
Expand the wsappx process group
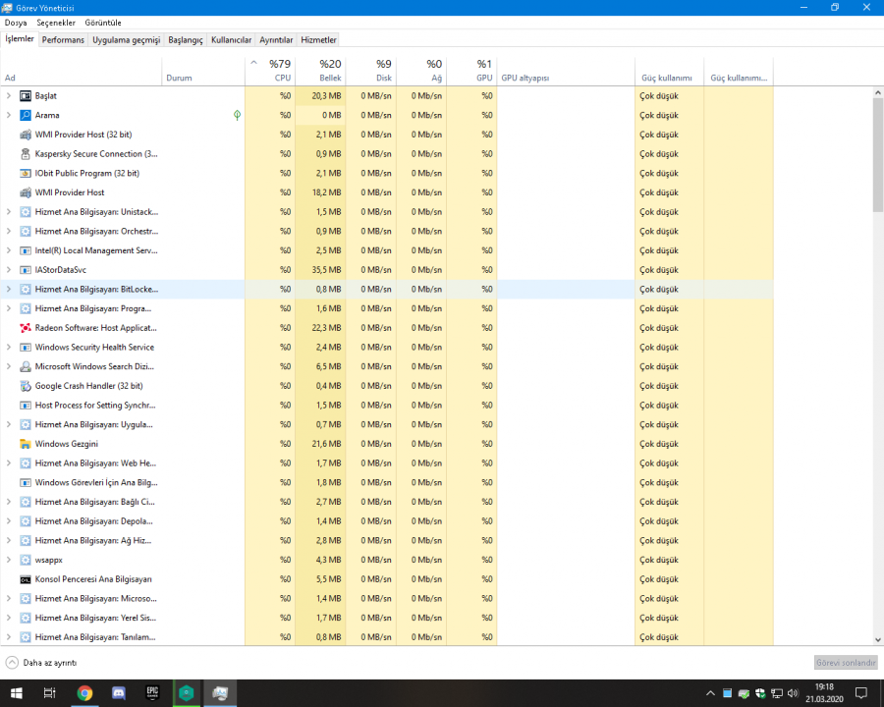(9, 560)
